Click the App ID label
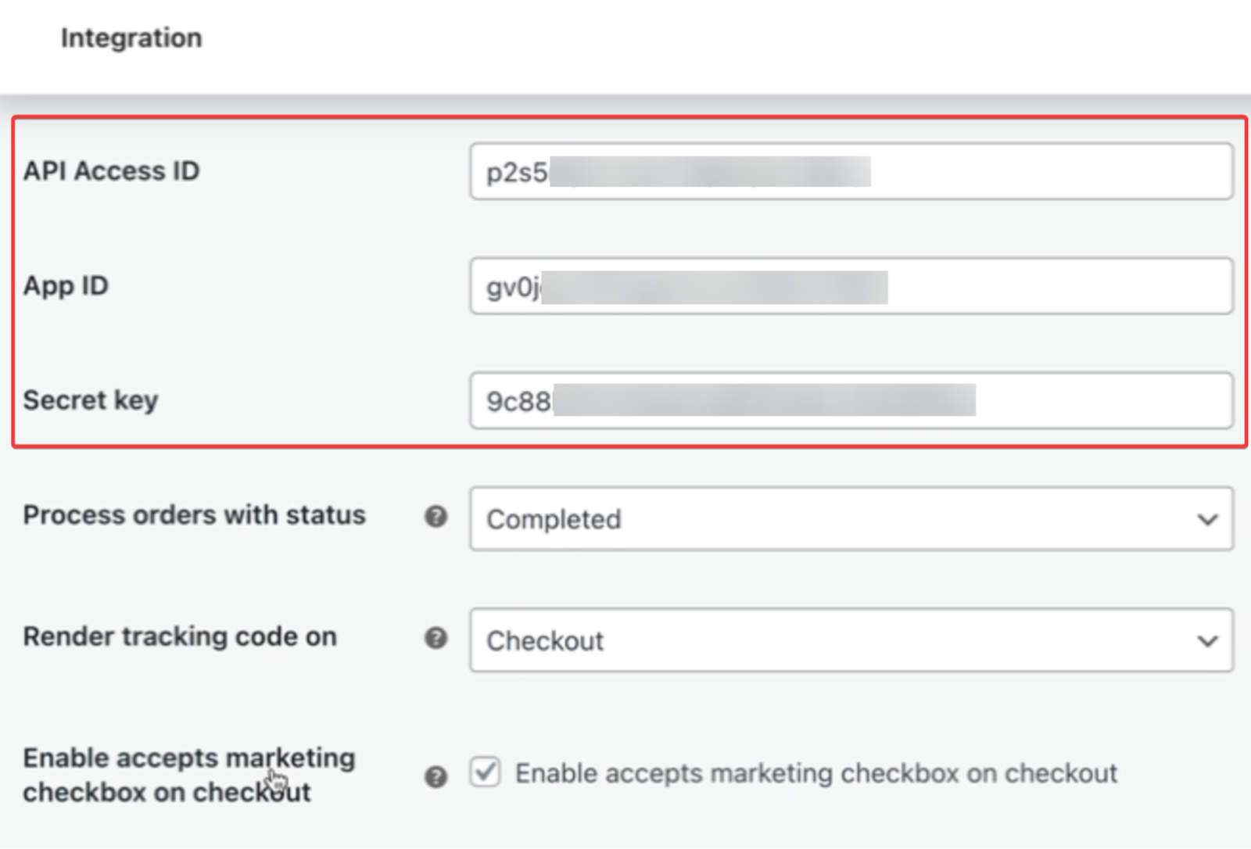This screenshot has height=849, width=1251. pyautogui.click(x=66, y=285)
